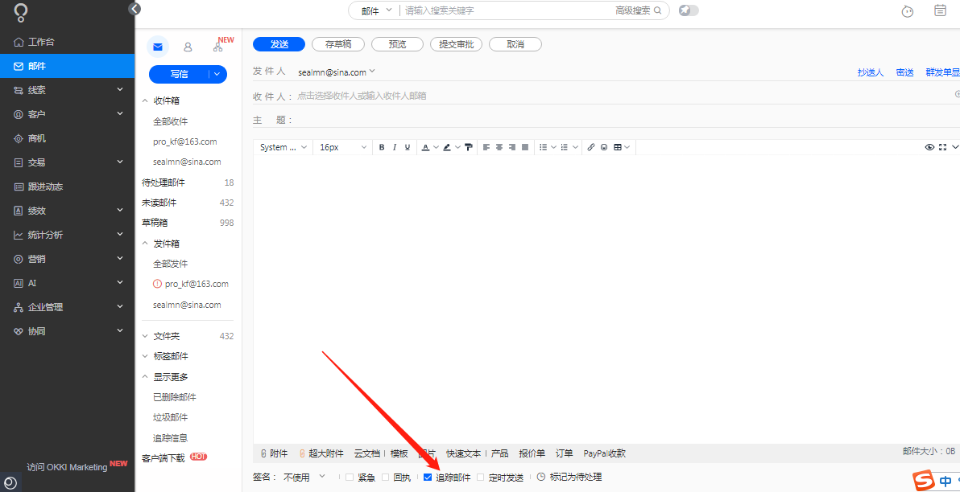Apply italic formatting

395,146
